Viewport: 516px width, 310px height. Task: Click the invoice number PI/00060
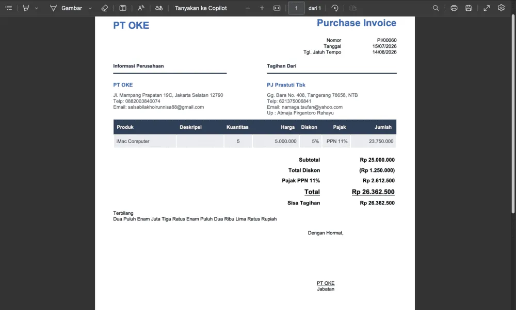click(x=386, y=40)
